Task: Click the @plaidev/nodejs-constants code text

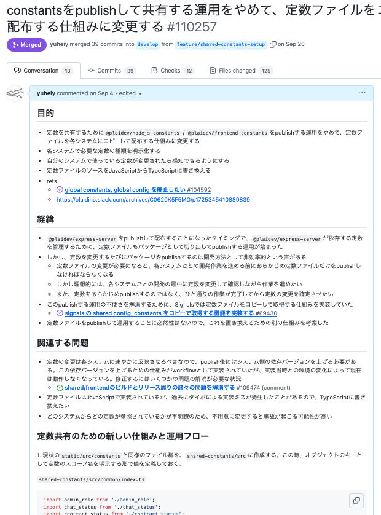Action: coord(142,133)
